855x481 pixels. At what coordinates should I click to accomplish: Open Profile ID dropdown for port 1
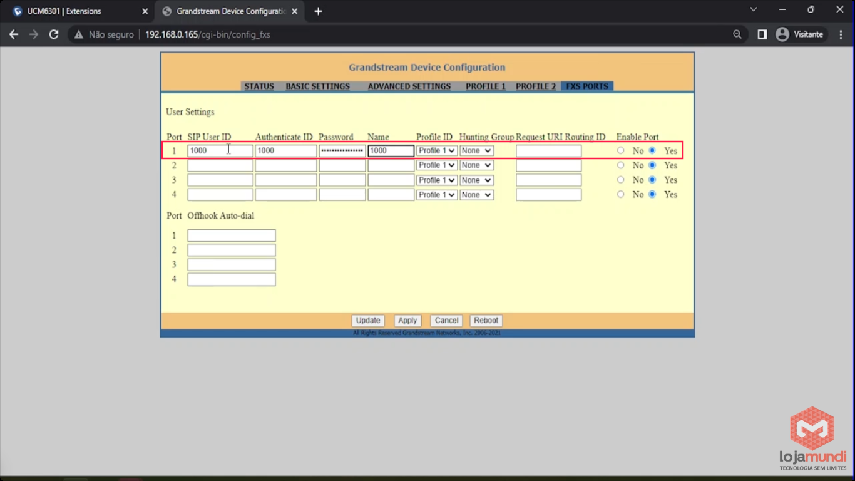pos(436,151)
